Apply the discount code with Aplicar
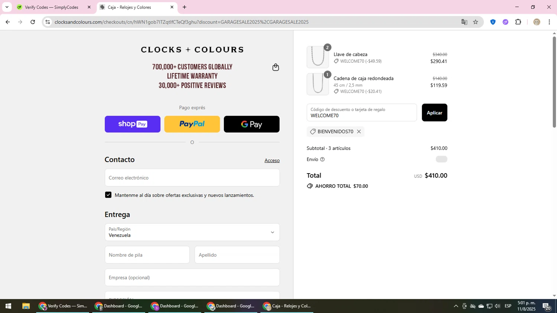 (x=434, y=113)
